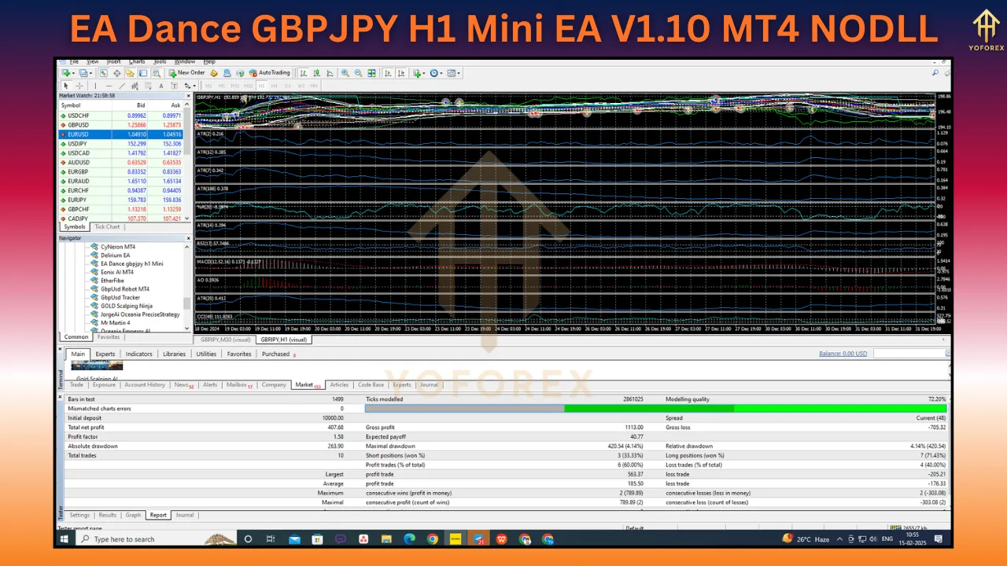The height and width of the screenshot is (566, 1007).
Task: Open the Arrows objects dropdown
Action: point(190,86)
